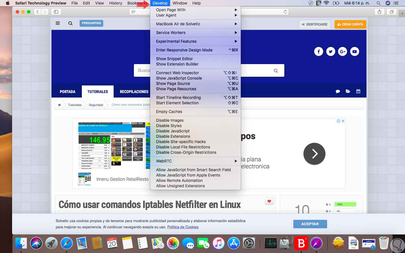The width and height of the screenshot is (405, 253).
Task: Open the Trash in the Dock
Action: click(384, 243)
